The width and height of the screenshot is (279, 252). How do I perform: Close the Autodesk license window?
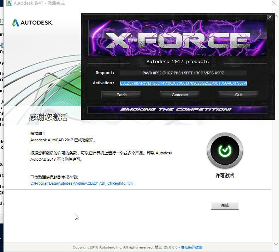pyautogui.click(x=274, y=3)
